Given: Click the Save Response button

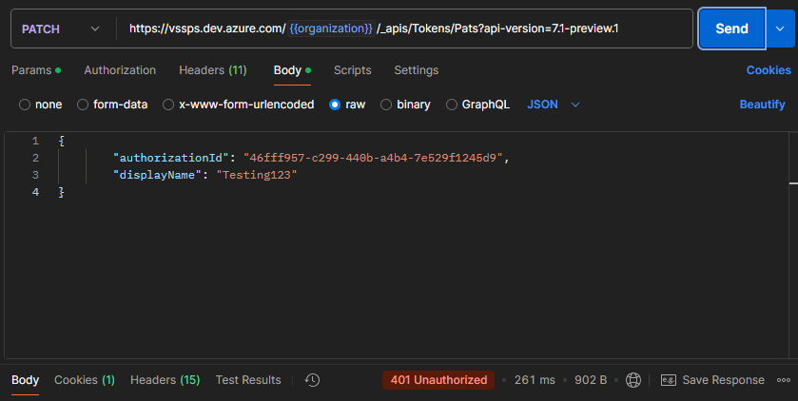Looking at the screenshot, I should (712, 380).
